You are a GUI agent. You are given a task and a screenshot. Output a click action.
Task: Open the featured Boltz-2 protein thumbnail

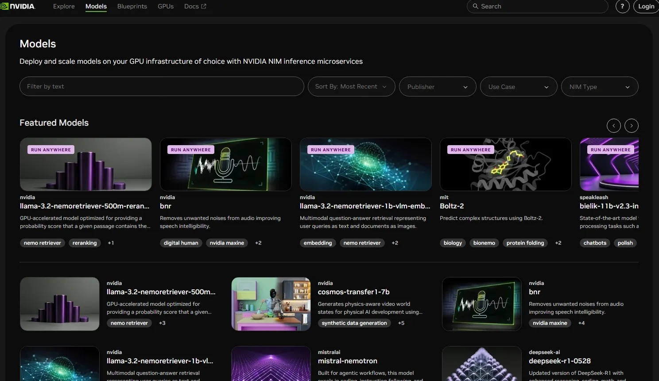[x=506, y=165]
